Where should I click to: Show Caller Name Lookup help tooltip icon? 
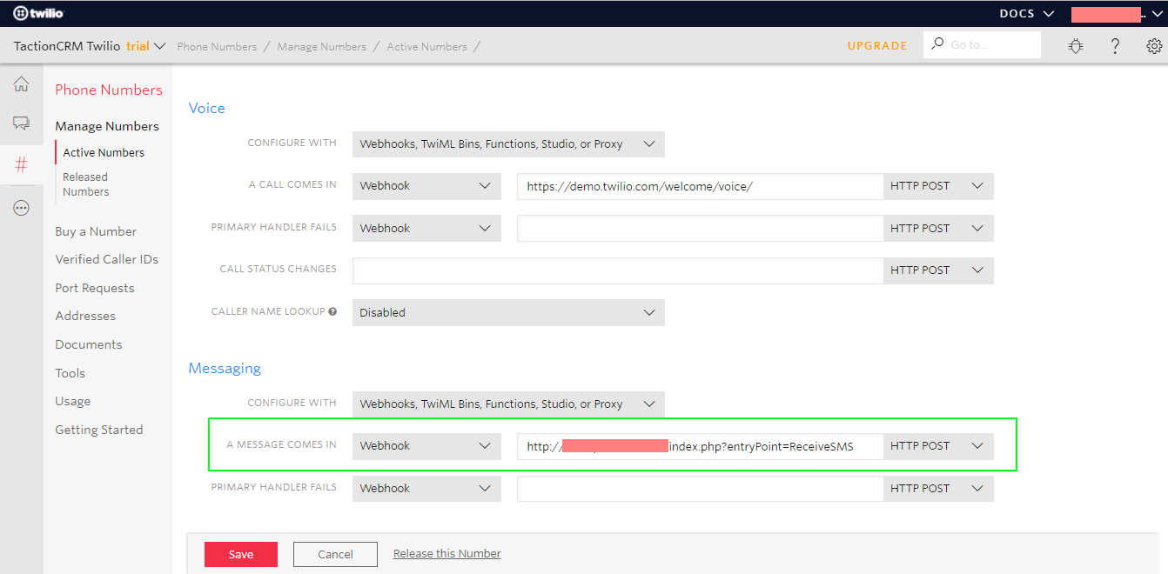(332, 311)
